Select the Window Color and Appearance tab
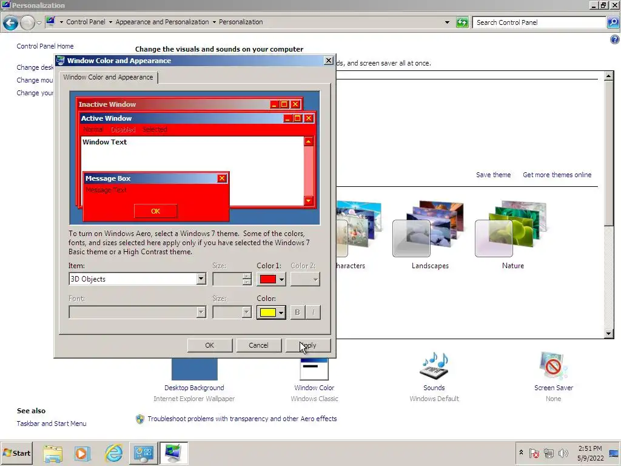Viewport: 621px width, 466px height. [108, 77]
